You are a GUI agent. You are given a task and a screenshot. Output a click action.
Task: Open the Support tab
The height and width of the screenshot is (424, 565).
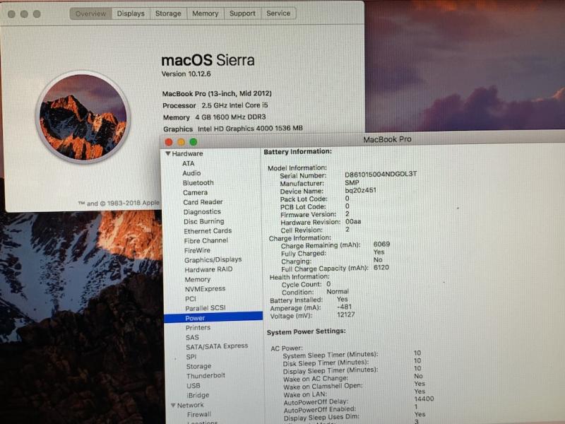click(x=242, y=13)
